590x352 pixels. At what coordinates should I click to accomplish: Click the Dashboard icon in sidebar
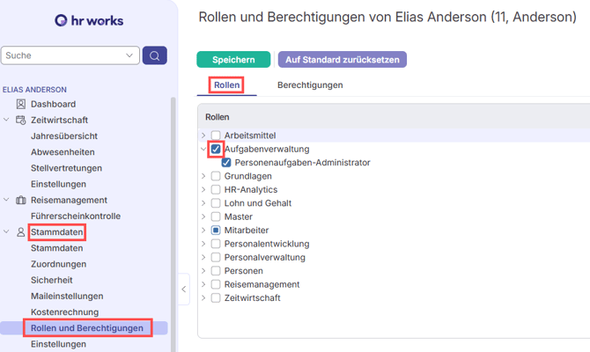21,104
